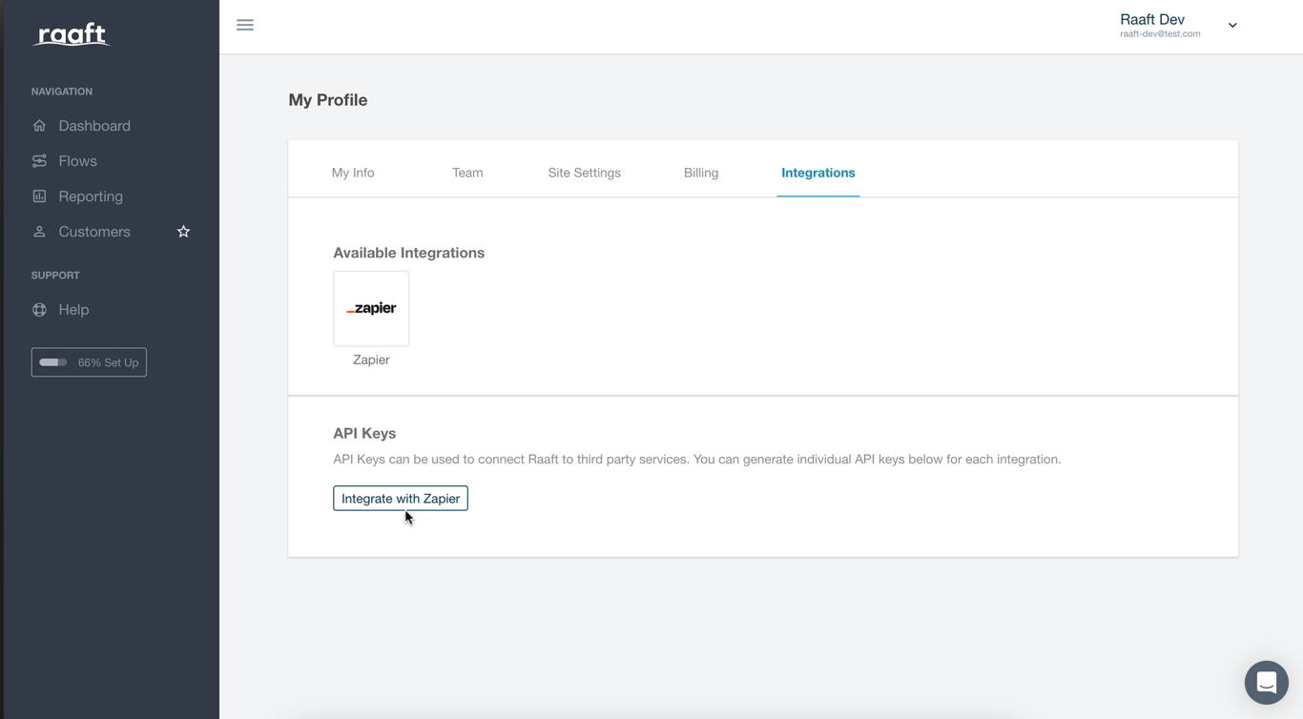
Task: Click the star icon beside Customers
Action: 183,232
